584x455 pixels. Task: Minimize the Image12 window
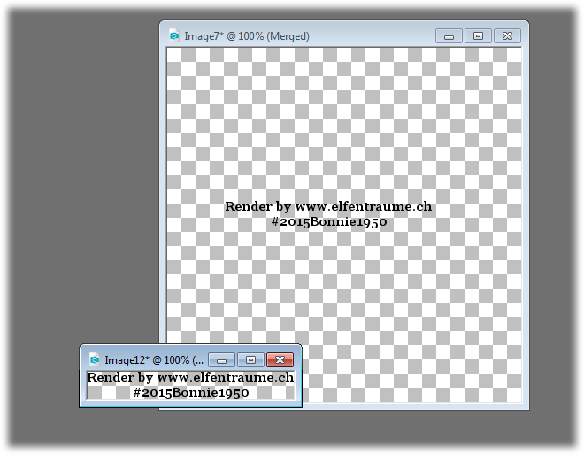click(221, 360)
